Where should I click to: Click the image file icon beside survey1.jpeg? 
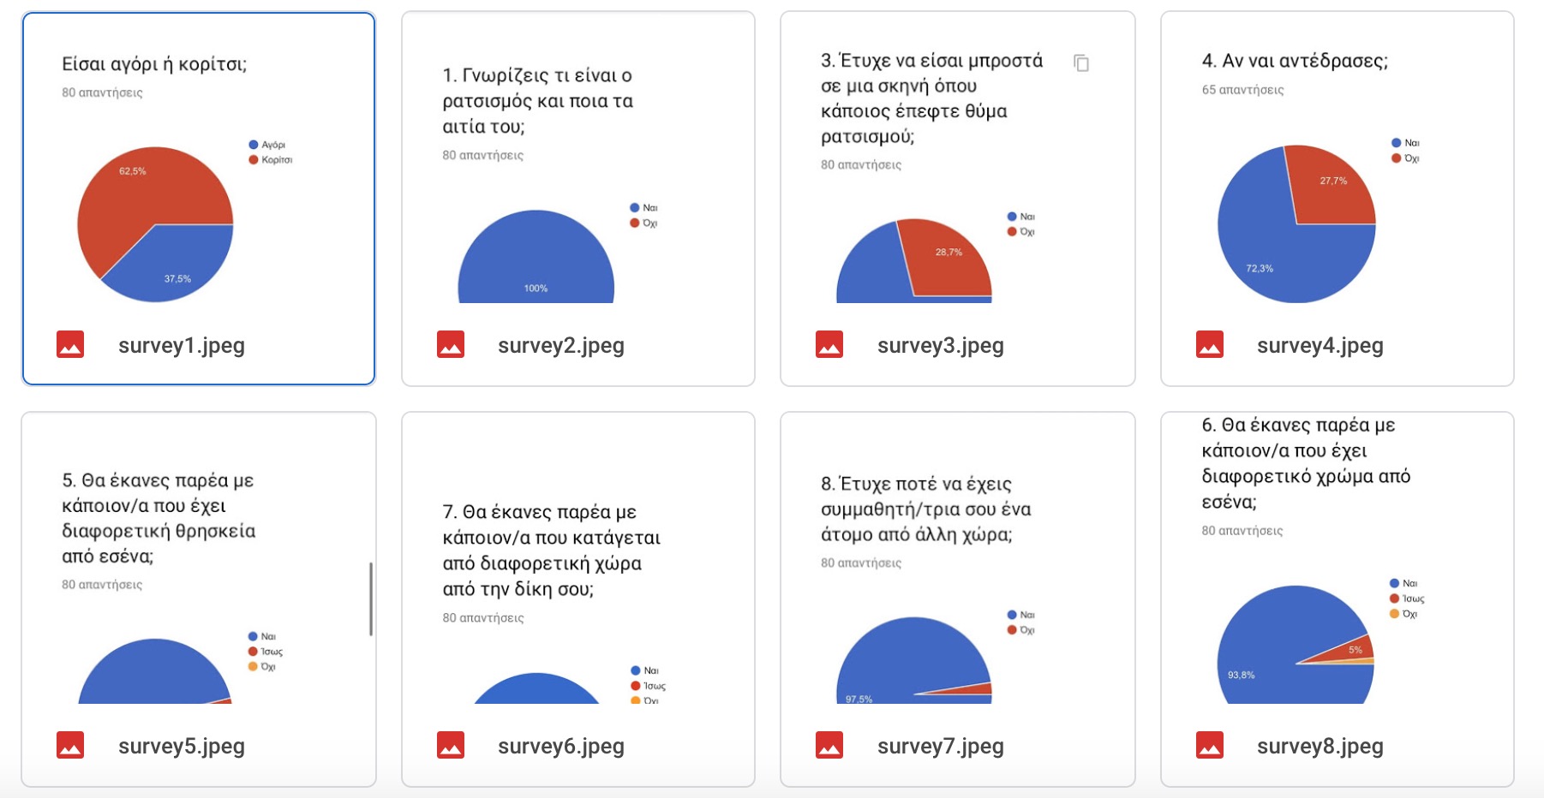pos(70,344)
